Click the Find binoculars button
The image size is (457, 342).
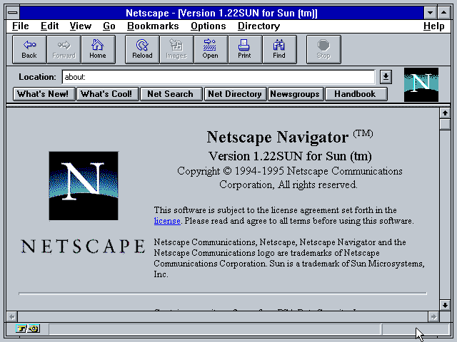click(x=279, y=49)
